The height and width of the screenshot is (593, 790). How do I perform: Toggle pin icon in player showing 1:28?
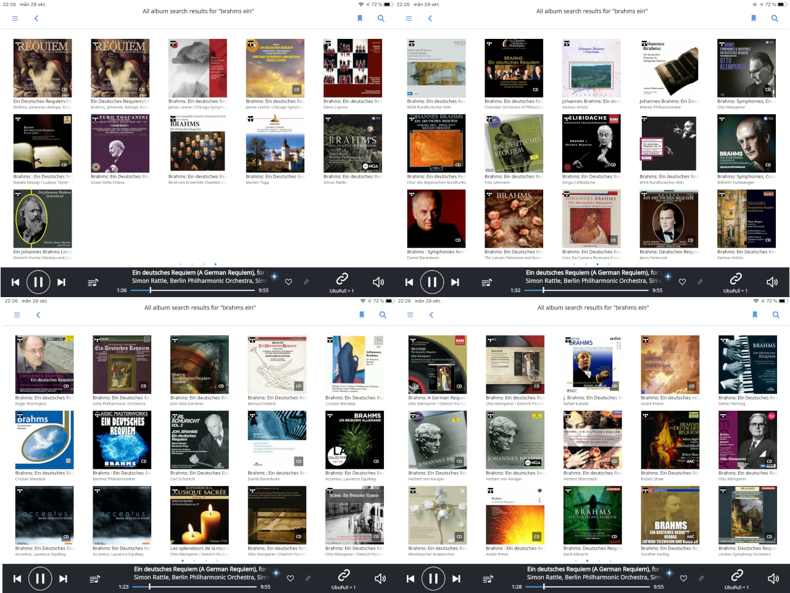(701, 578)
